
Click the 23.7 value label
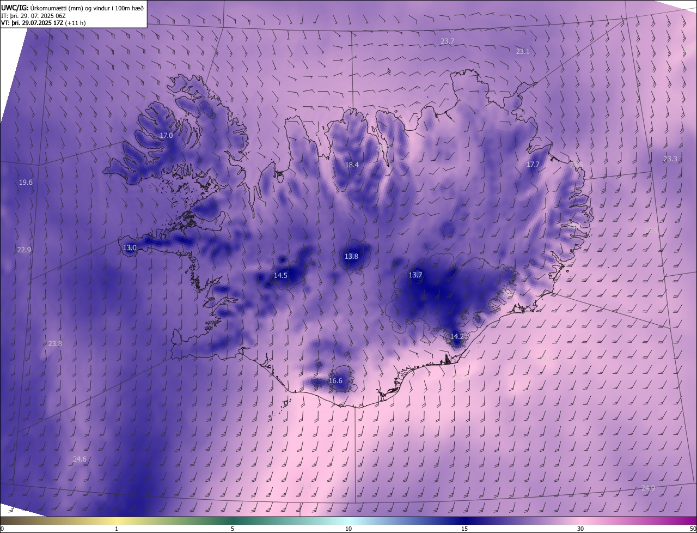(447, 41)
